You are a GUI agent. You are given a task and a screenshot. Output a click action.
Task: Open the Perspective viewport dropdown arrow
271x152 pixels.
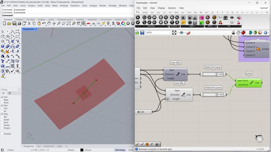(36, 29)
